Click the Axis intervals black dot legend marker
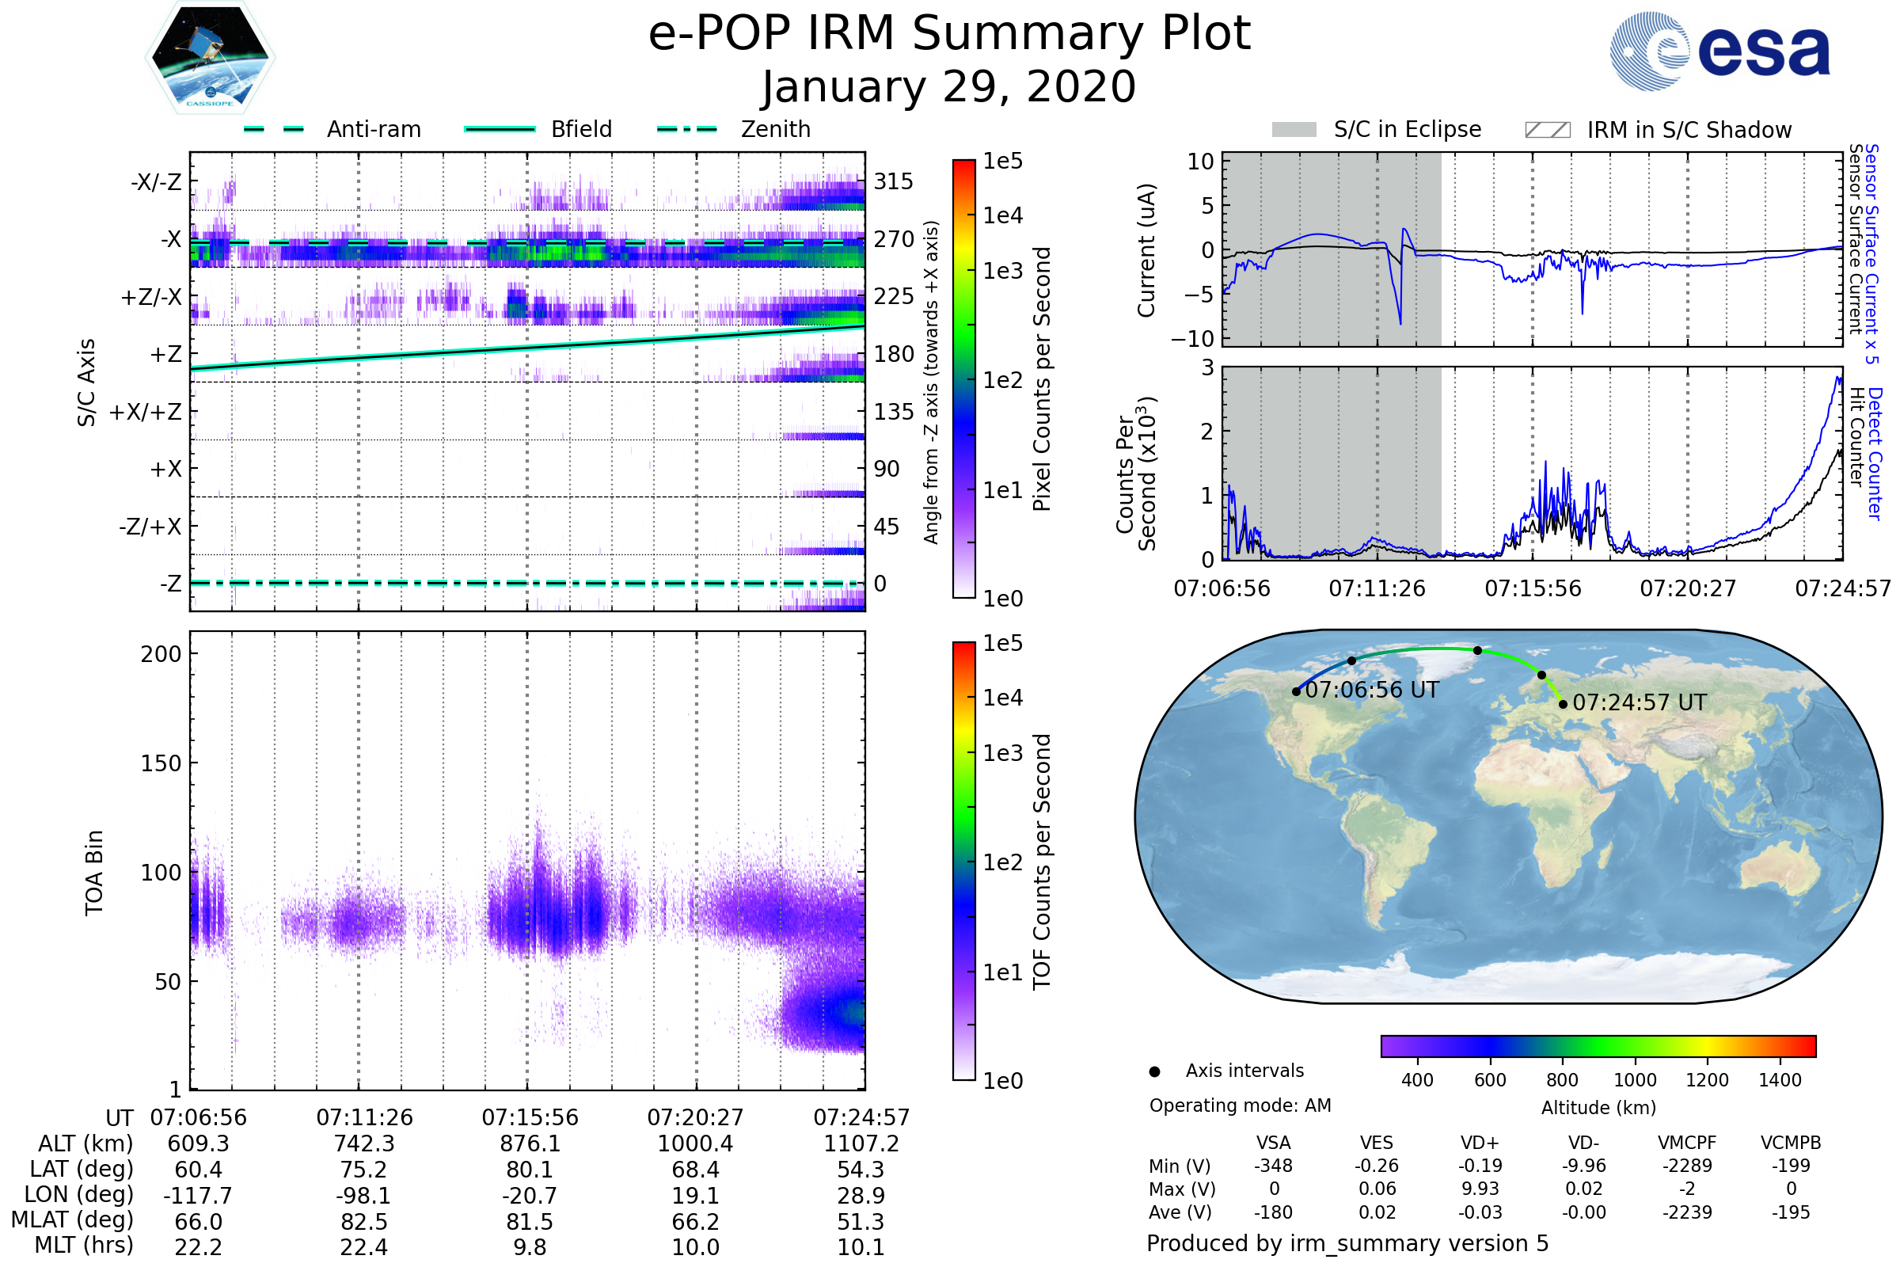The image size is (1900, 1267). pyautogui.click(x=1154, y=1071)
